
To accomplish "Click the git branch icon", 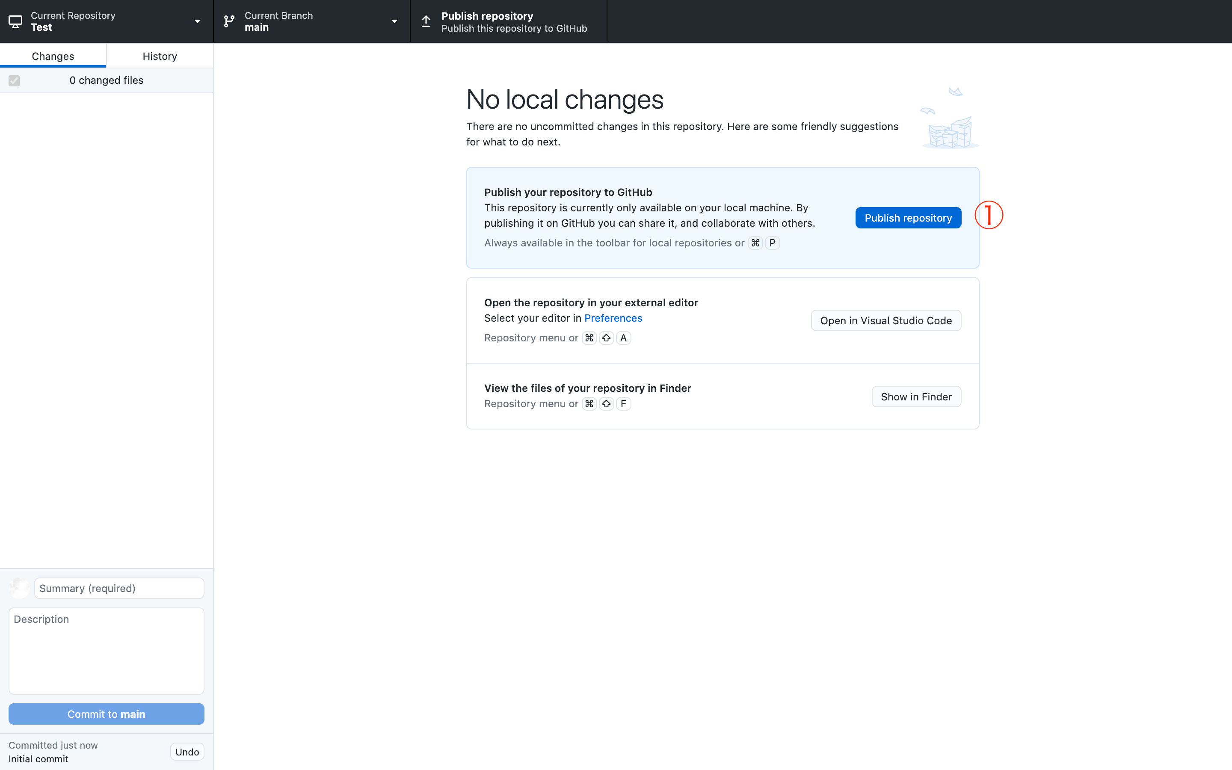I will pos(229,21).
